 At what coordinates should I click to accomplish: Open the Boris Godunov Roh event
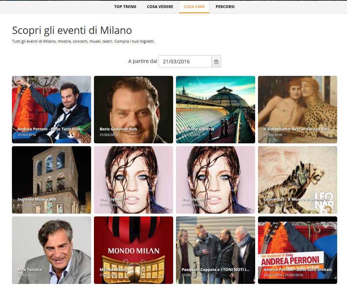click(134, 109)
